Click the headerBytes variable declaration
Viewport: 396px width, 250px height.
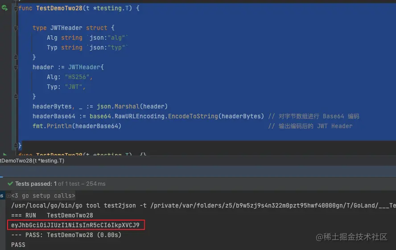(x=52, y=106)
